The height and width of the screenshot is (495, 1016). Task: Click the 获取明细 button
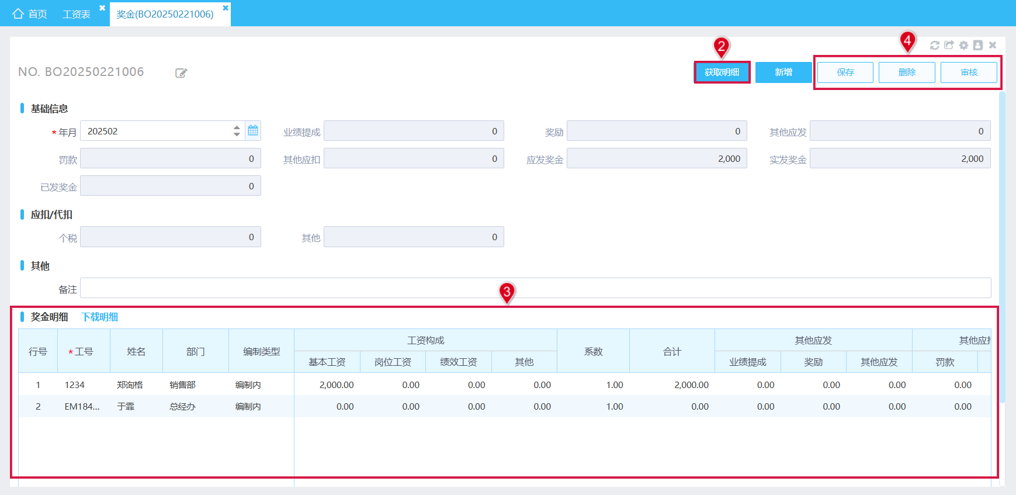pos(722,72)
